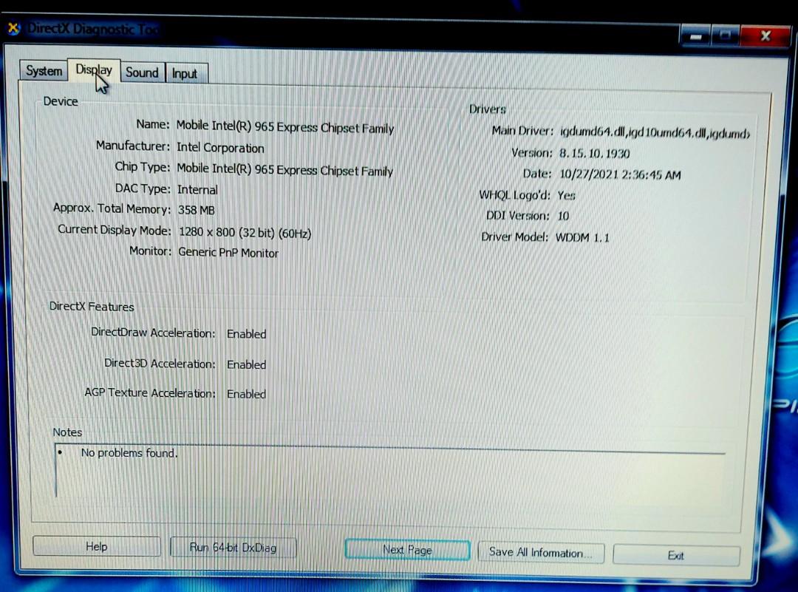
Task: Click the Help button
Action: 96,546
